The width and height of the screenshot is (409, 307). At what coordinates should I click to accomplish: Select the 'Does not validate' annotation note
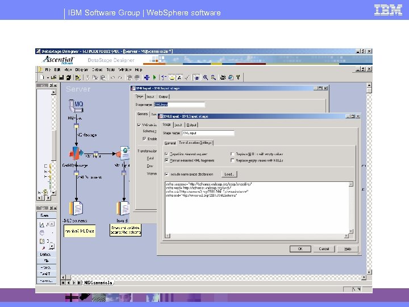click(126, 230)
